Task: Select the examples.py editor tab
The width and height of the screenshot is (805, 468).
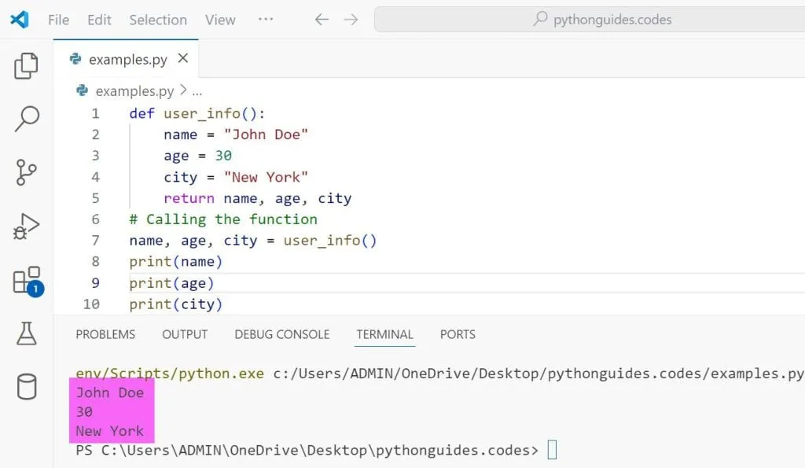Action: tap(126, 59)
